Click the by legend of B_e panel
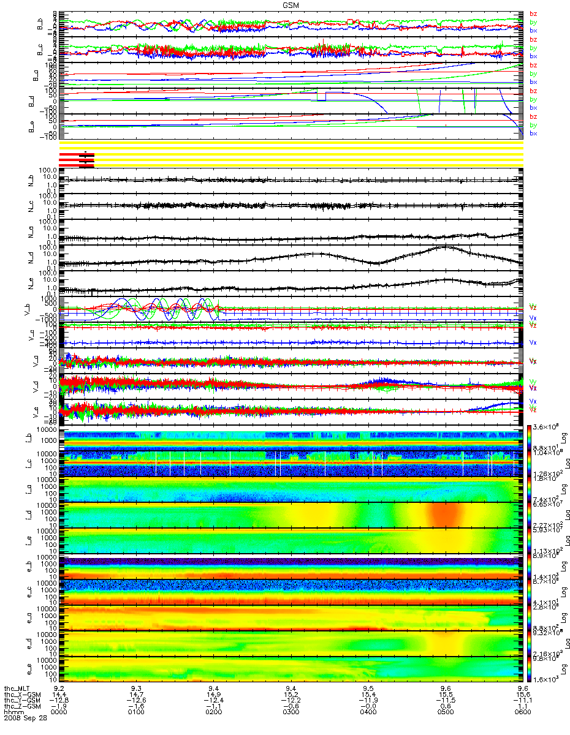This screenshot has width=570, height=735. [x=533, y=125]
